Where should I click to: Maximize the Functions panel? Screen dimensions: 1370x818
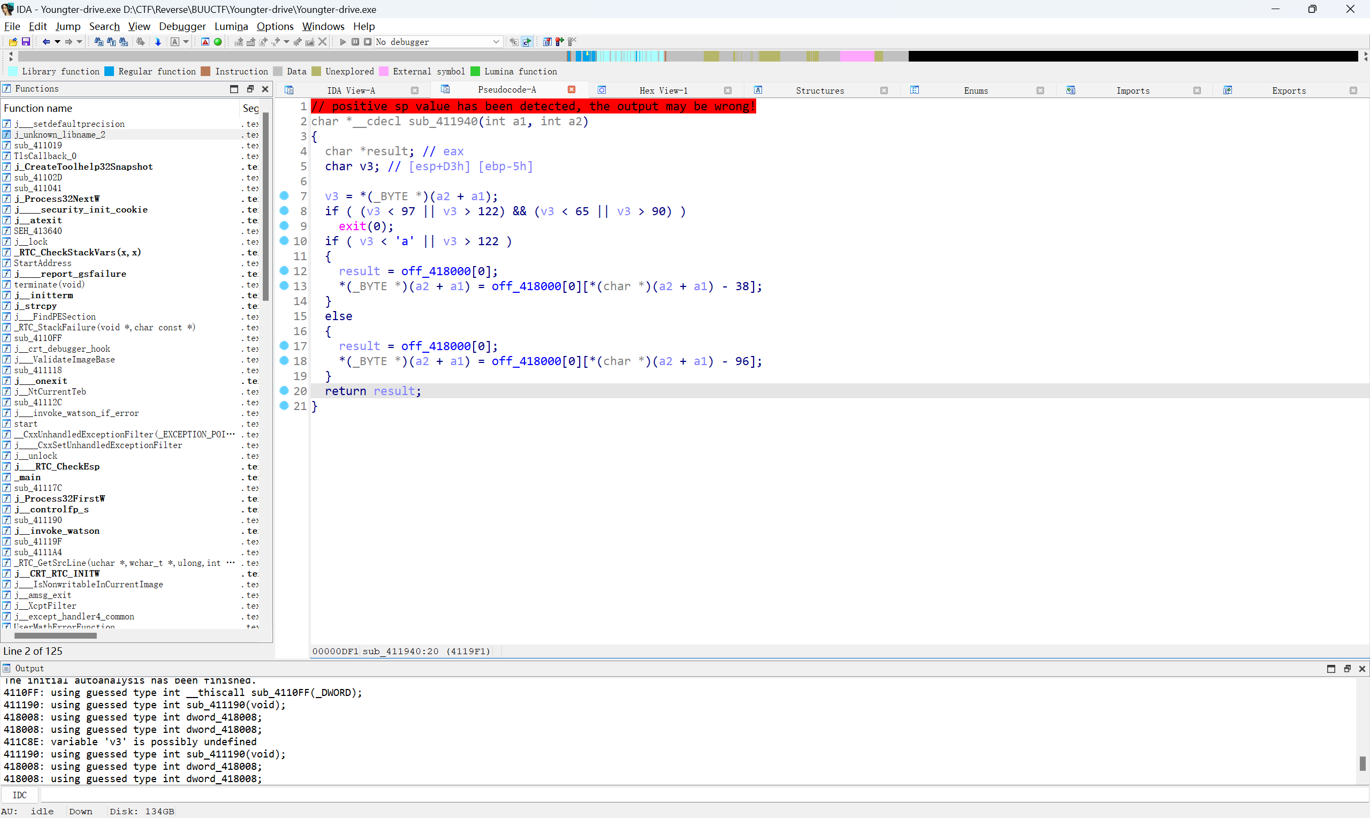tap(234, 89)
